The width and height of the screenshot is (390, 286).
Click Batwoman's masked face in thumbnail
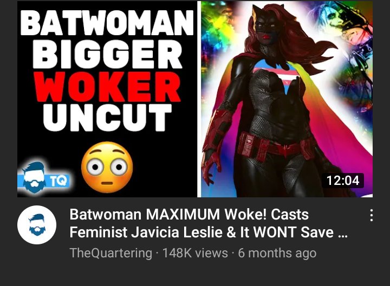pyautogui.click(x=265, y=28)
